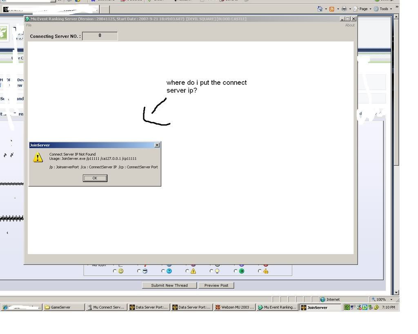Screen dimensions: 418x334
Task: Click the Mu Event Ranking Server title icon
Action: tap(27, 19)
